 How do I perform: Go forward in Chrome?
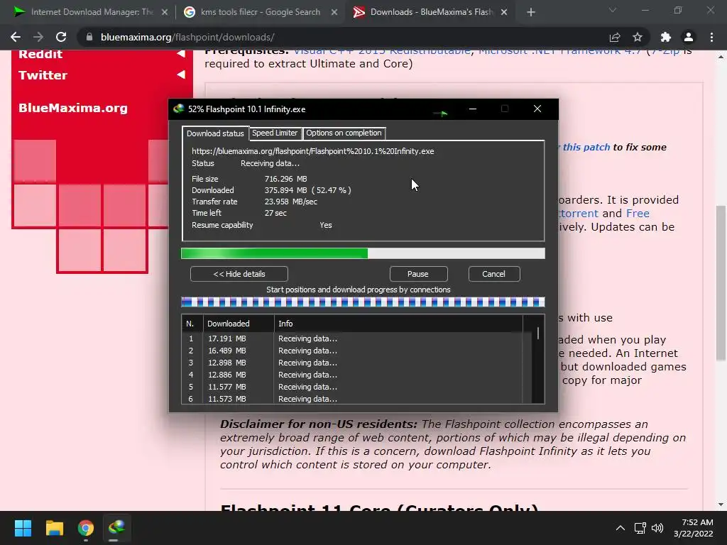tap(38, 37)
